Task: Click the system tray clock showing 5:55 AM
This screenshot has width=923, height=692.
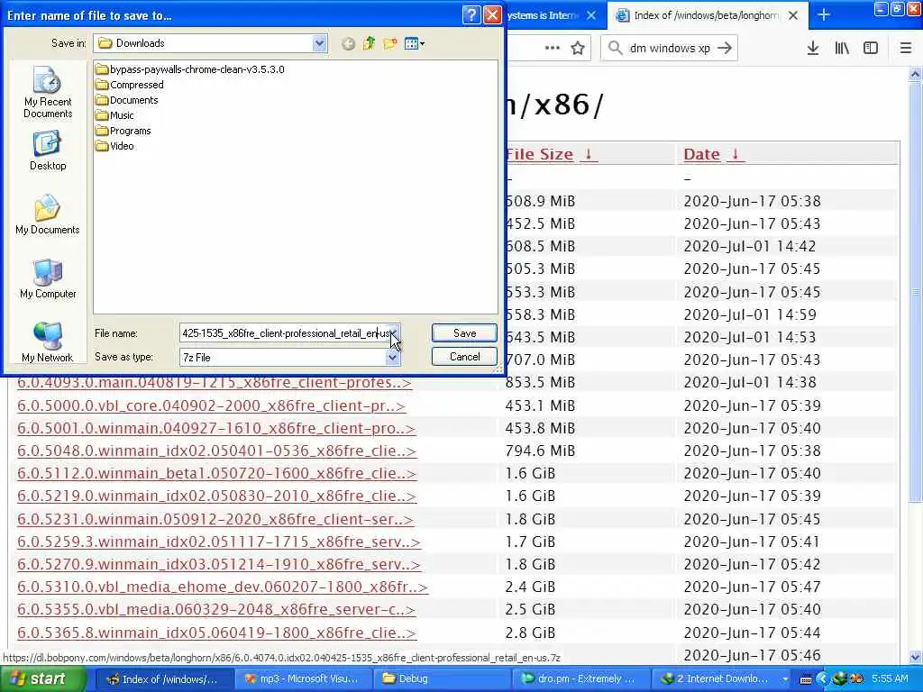Action: click(x=890, y=678)
